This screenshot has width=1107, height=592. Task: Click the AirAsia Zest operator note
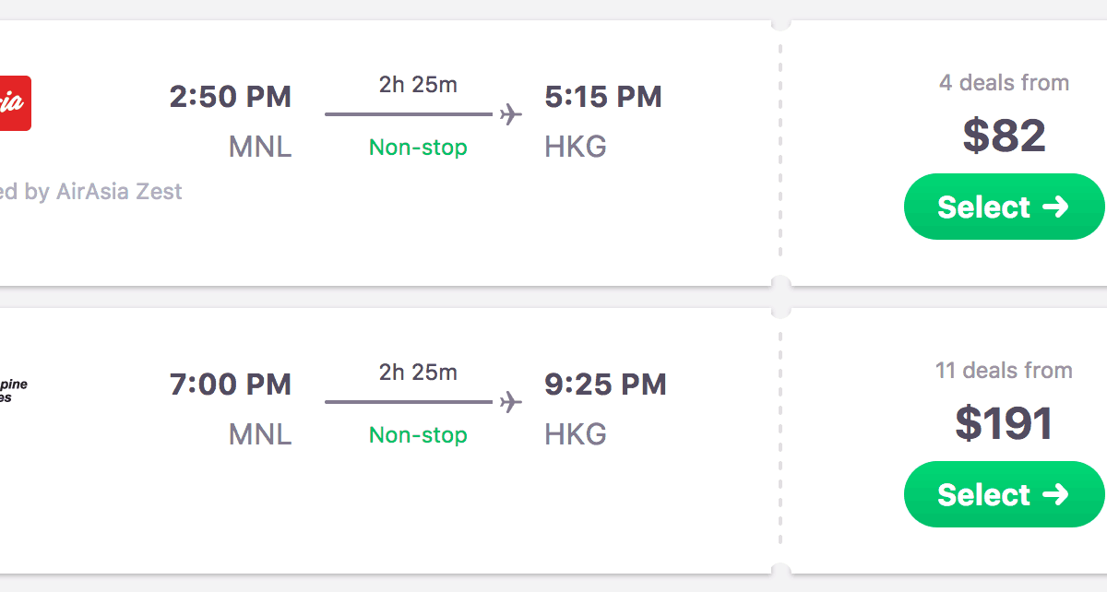coord(90,192)
